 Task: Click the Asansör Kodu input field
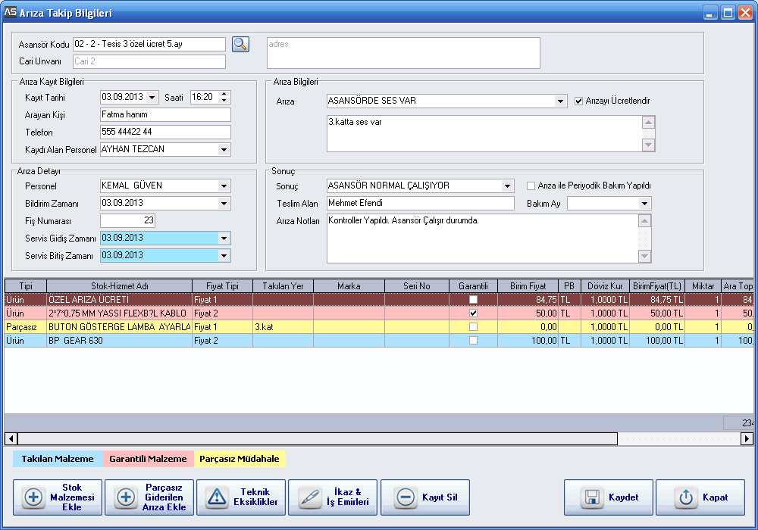(x=149, y=45)
